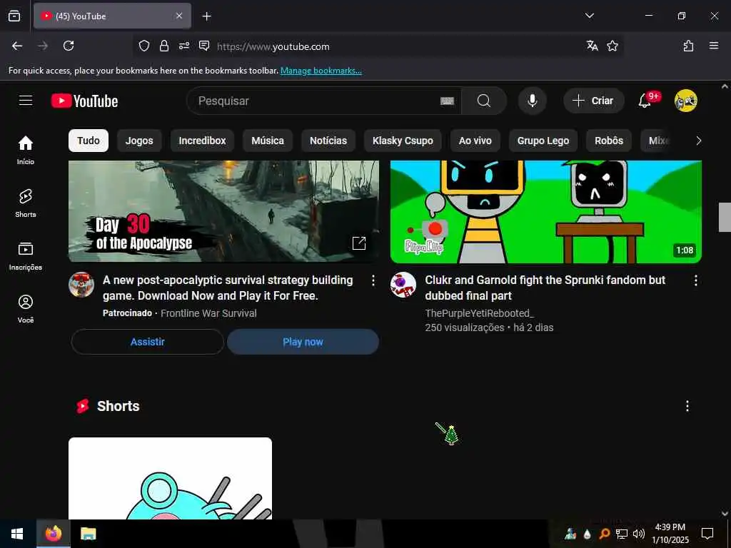
Task: Open notifications bell
Action: tap(645, 101)
